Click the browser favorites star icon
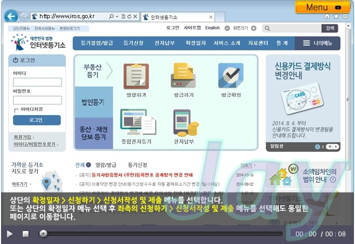Viewport: 355px width, 244px height. (x=336, y=16)
